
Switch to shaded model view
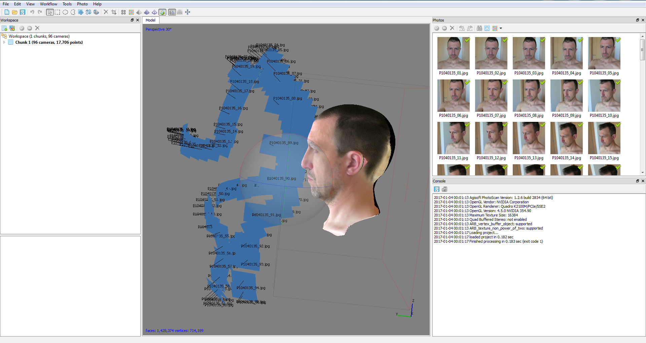click(139, 12)
